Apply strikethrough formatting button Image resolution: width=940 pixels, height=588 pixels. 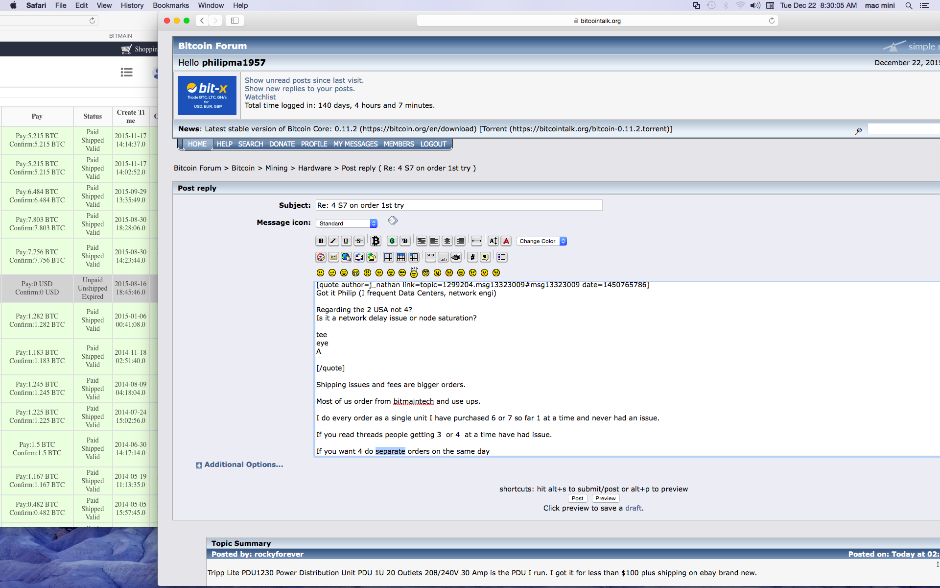tap(359, 241)
